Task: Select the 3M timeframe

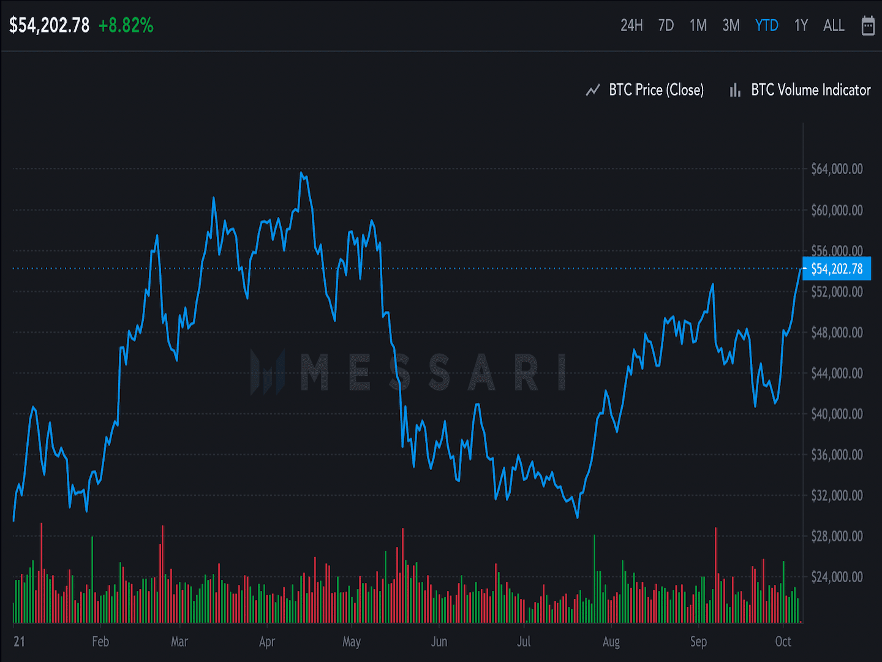Action: [731, 26]
